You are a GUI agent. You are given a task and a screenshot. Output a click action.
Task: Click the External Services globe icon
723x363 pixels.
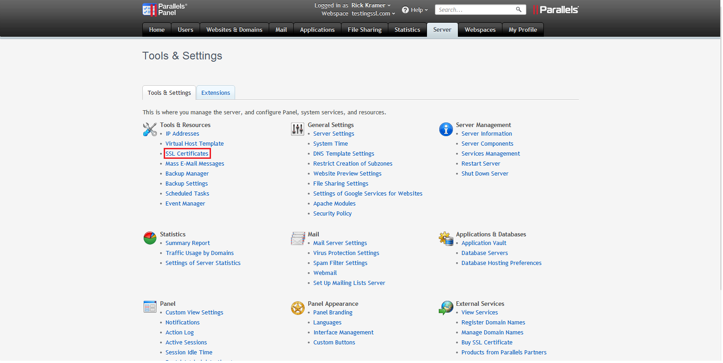pos(446,308)
